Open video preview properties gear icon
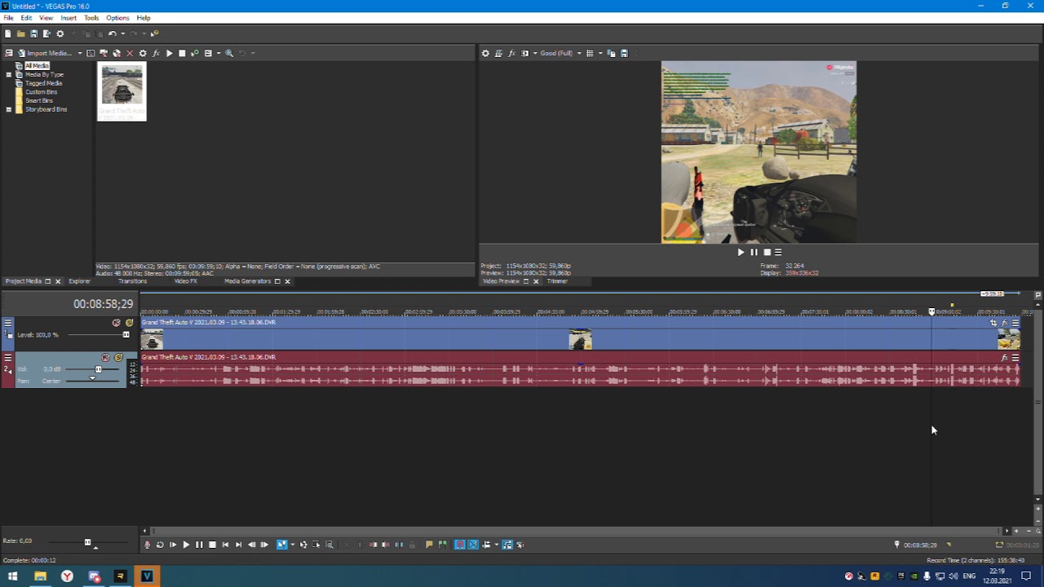Viewport: 1044px width, 587px height. coord(485,53)
